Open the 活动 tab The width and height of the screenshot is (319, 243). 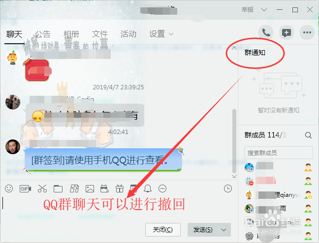[128, 34]
